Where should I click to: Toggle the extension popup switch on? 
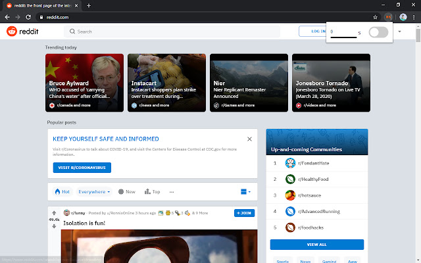378,32
